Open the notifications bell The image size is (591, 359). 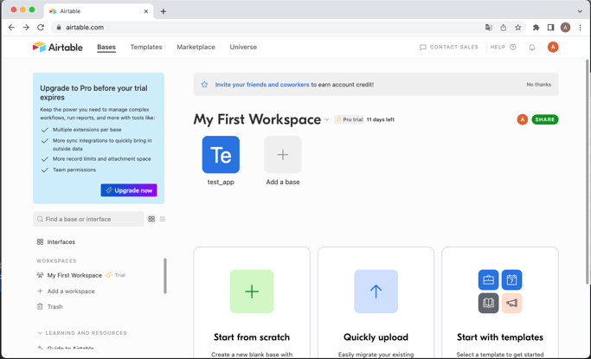(x=532, y=47)
